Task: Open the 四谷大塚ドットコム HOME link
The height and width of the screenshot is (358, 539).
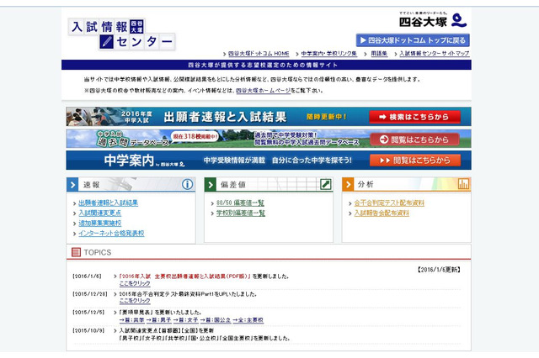Action: point(259,54)
